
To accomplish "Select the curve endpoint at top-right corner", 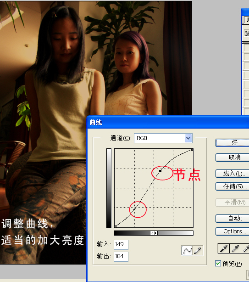I will click(x=192, y=149).
